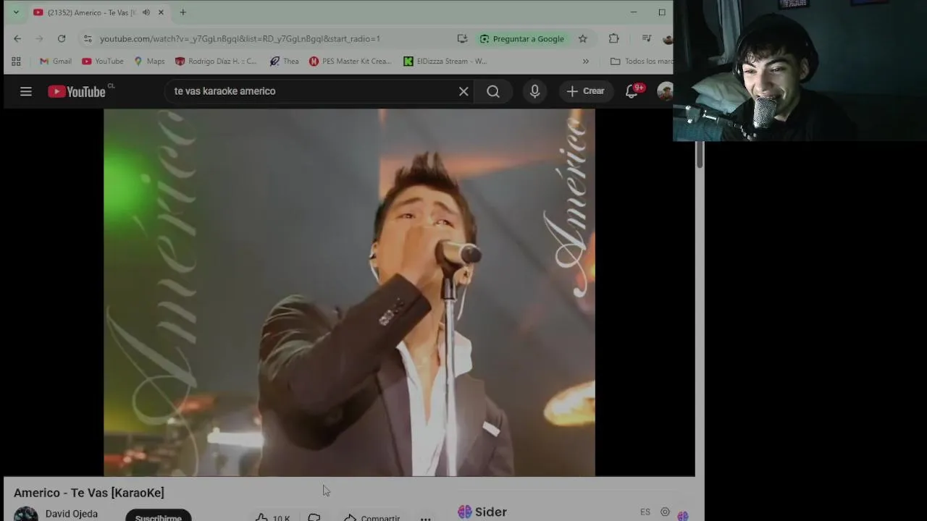Start voice search with microphone icon
The image size is (927, 521).
[x=534, y=91]
